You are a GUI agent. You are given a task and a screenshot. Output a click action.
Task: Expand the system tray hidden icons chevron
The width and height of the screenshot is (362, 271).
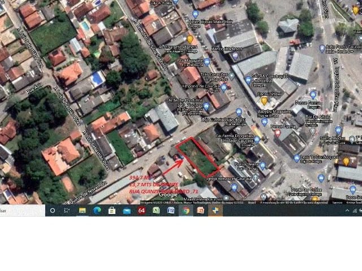(347, 211)
